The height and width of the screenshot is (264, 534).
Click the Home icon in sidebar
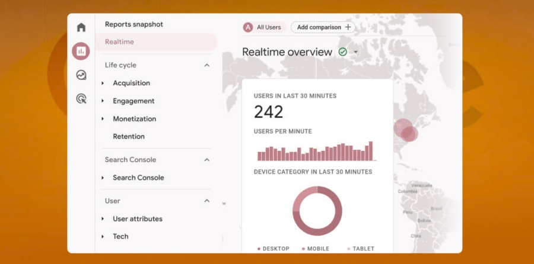[81, 27]
